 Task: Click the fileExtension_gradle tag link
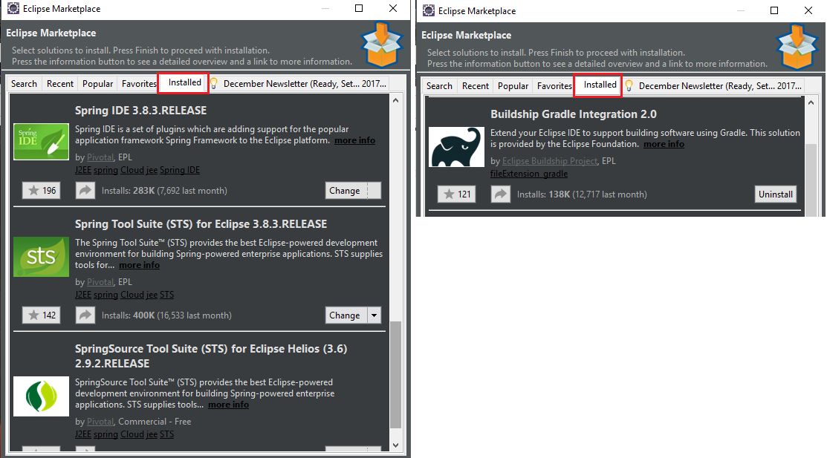[529, 174]
